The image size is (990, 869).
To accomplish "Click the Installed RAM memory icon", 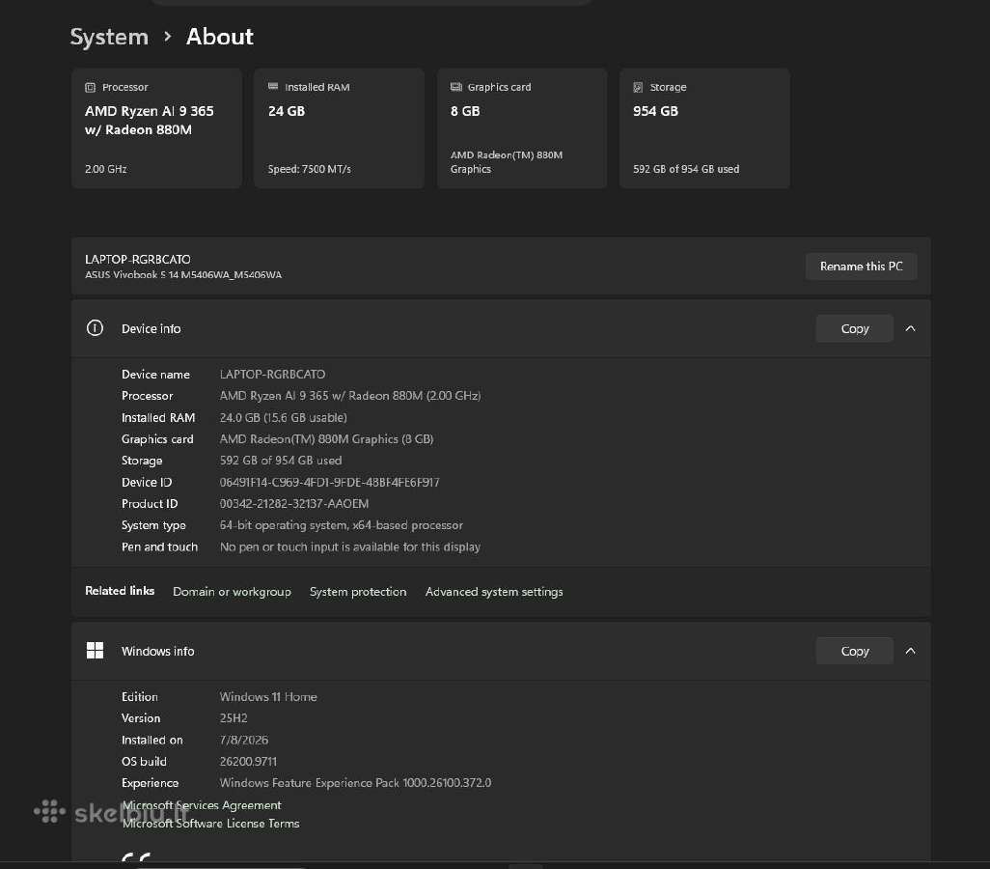I will pos(273,87).
